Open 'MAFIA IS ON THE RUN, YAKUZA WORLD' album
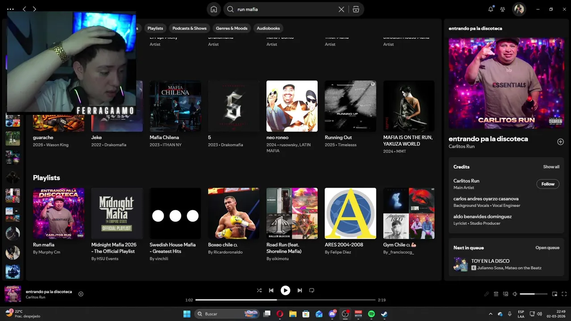The height and width of the screenshot is (321, 571). pos(409,106)
